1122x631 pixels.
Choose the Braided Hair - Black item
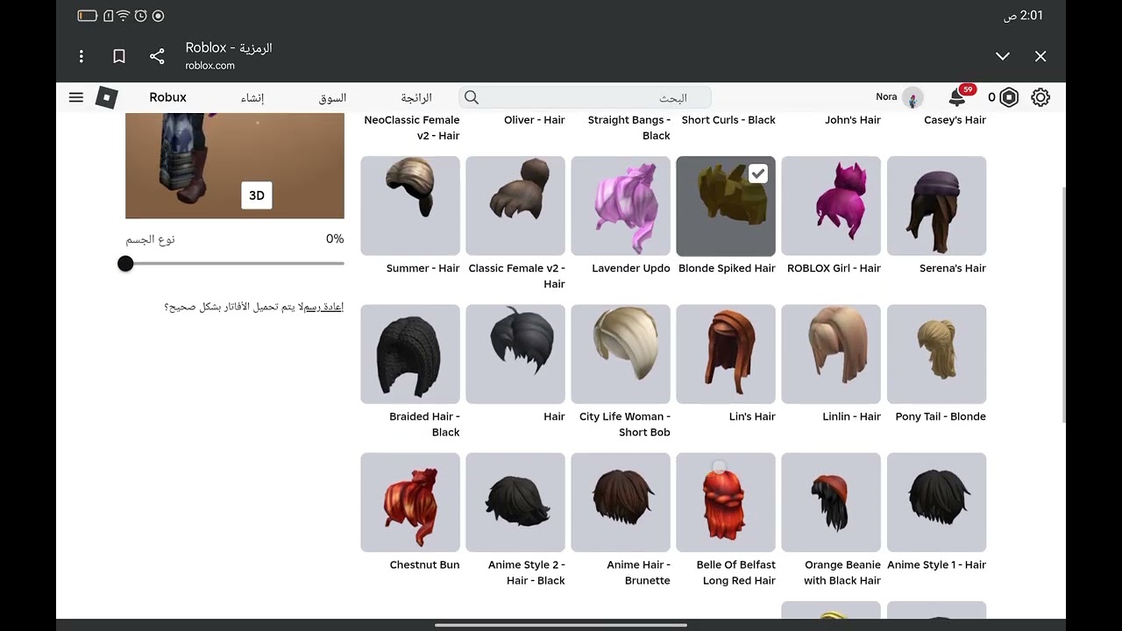(410, 354)
